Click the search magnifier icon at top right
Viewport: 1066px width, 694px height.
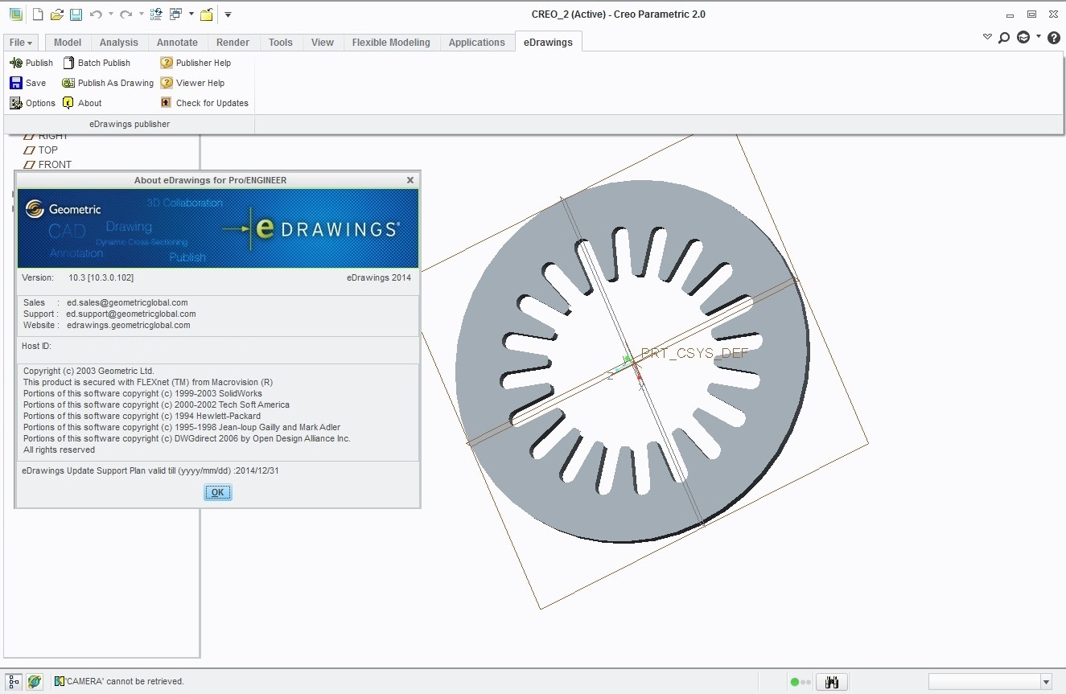click(1004, 37)
